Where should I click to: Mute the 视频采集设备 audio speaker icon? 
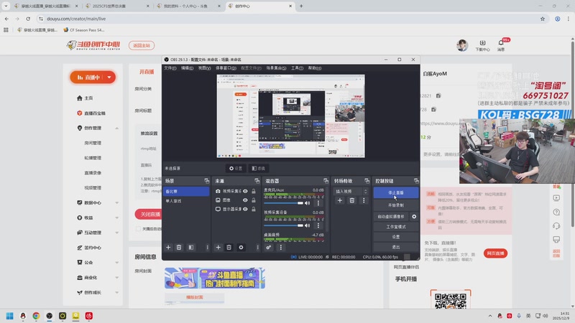308,225
